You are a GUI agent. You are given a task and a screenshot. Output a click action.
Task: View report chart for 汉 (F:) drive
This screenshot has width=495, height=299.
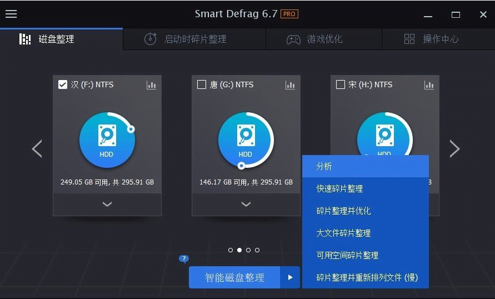[151, 85]
